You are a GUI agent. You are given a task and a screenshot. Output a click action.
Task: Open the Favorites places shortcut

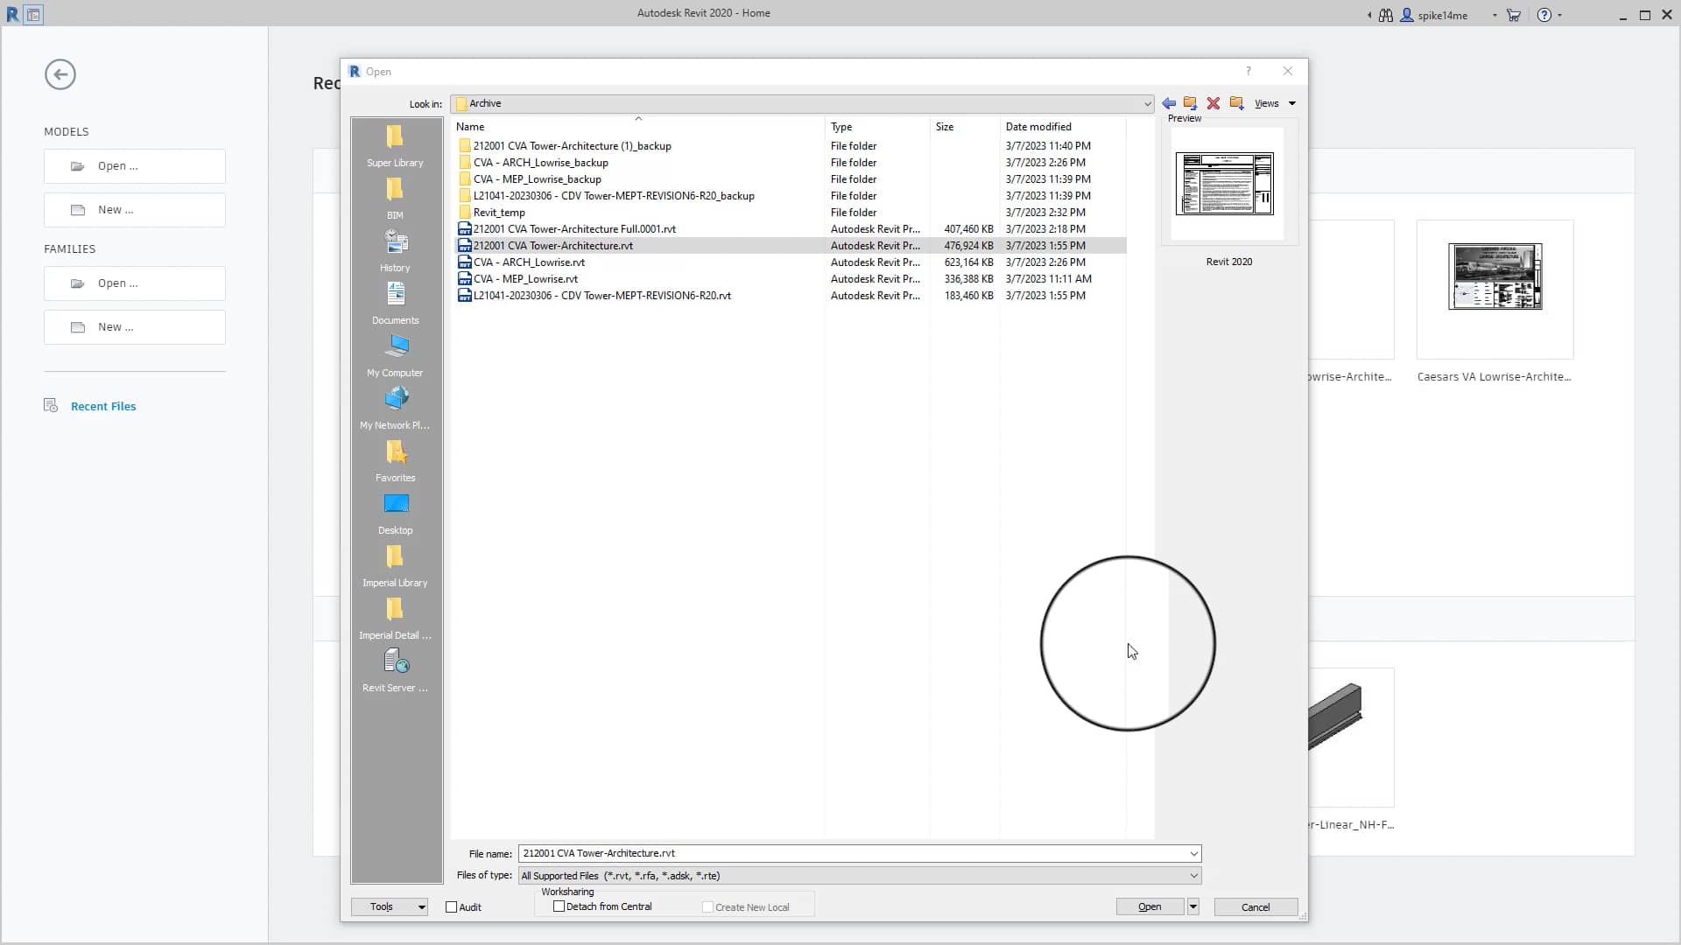pyautogui.click(x=395, y=460)
